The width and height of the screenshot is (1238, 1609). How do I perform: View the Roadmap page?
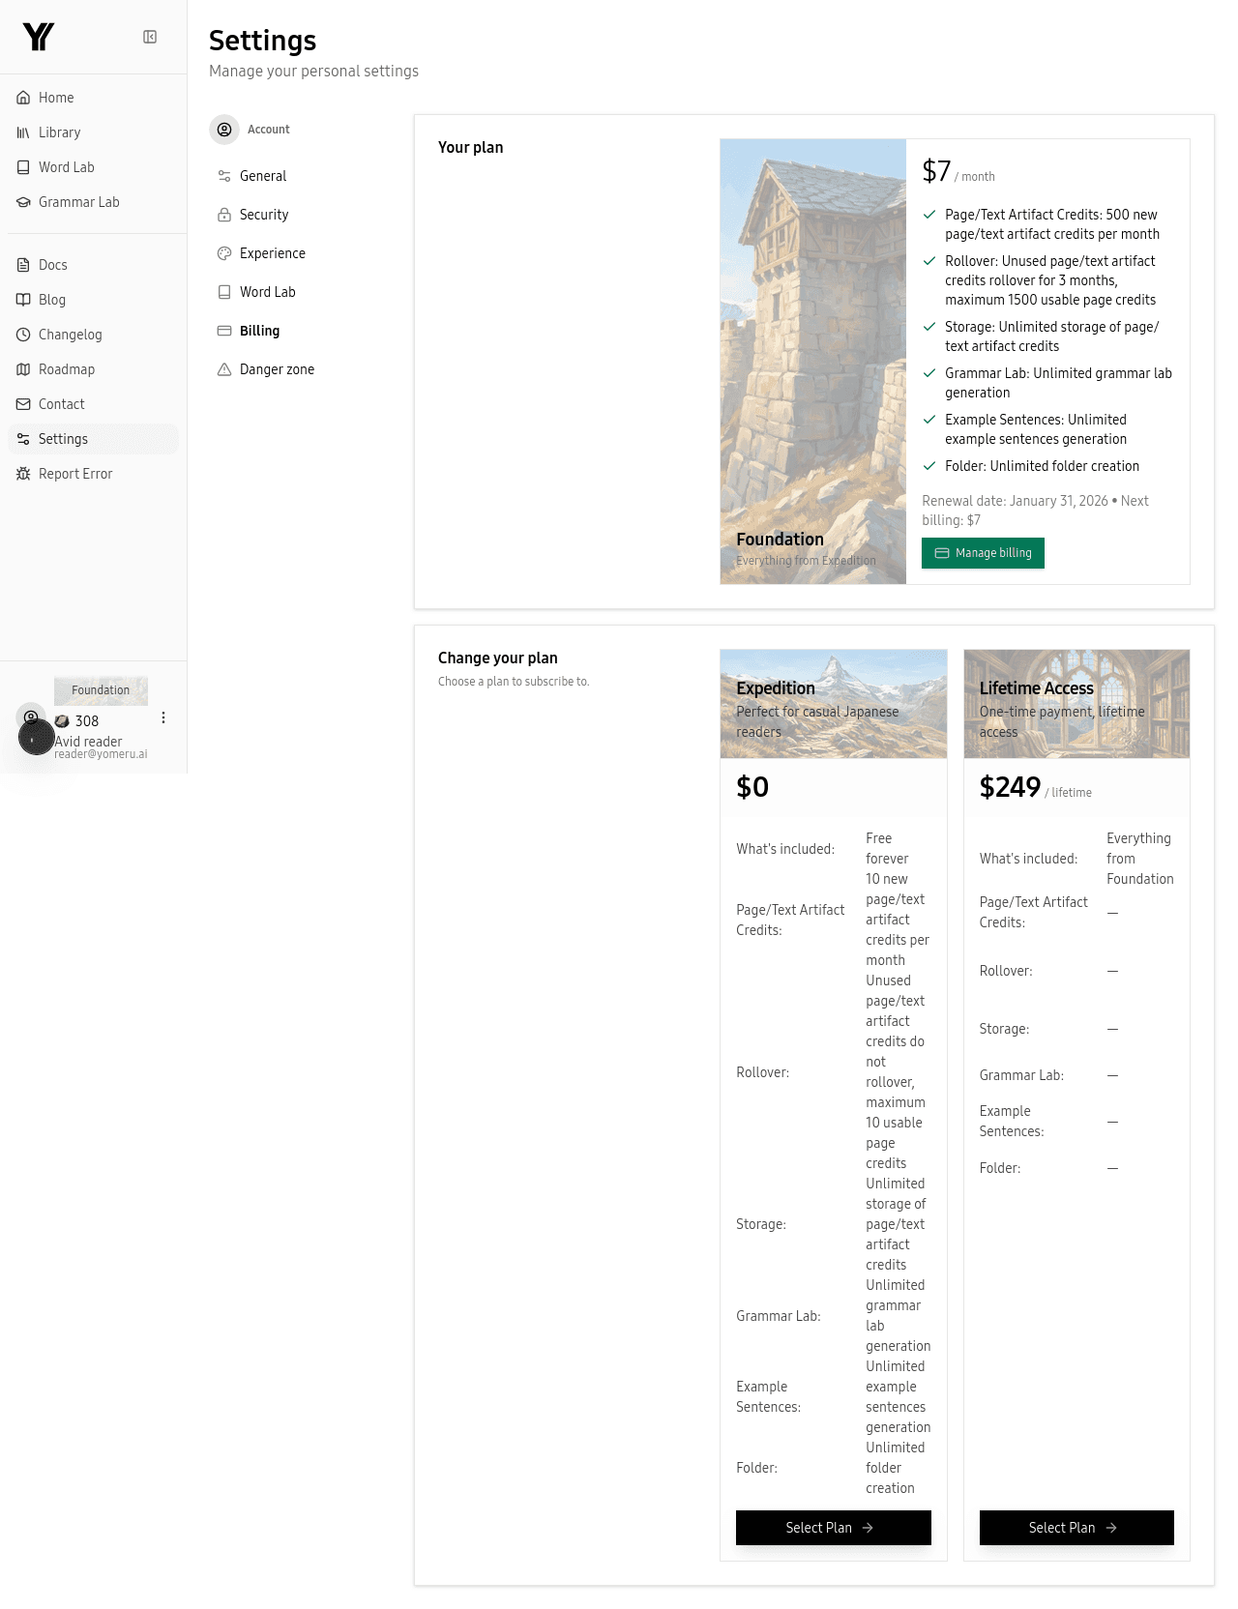pos(93,369)
